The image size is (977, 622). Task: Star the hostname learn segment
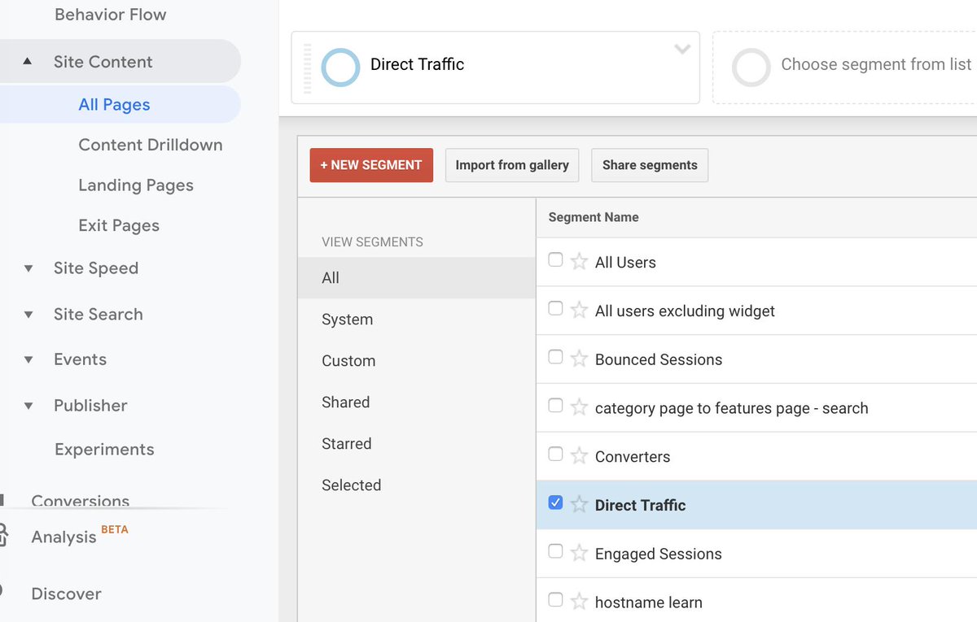tap(579, 600)
